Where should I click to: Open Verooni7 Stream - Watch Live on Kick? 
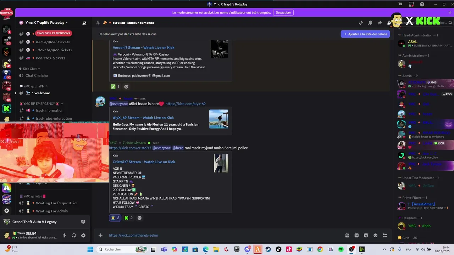click(x=143, y=47)
